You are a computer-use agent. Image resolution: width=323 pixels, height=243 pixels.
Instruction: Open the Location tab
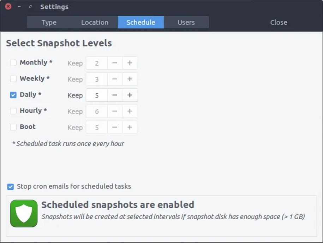pos(95,22)
